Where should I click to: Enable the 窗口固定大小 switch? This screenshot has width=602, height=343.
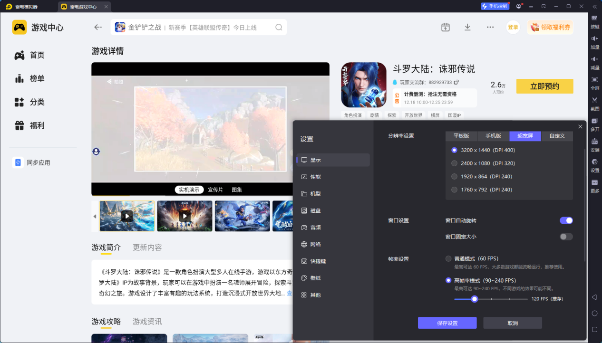566,237
